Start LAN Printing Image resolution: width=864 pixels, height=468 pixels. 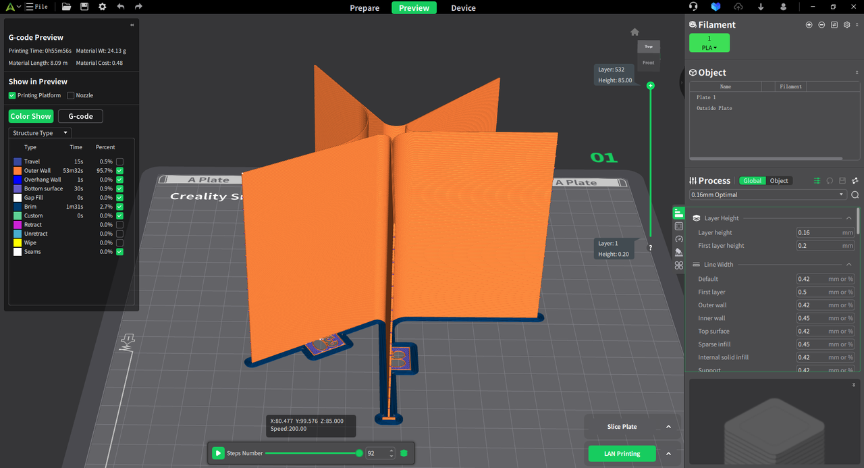622,453
